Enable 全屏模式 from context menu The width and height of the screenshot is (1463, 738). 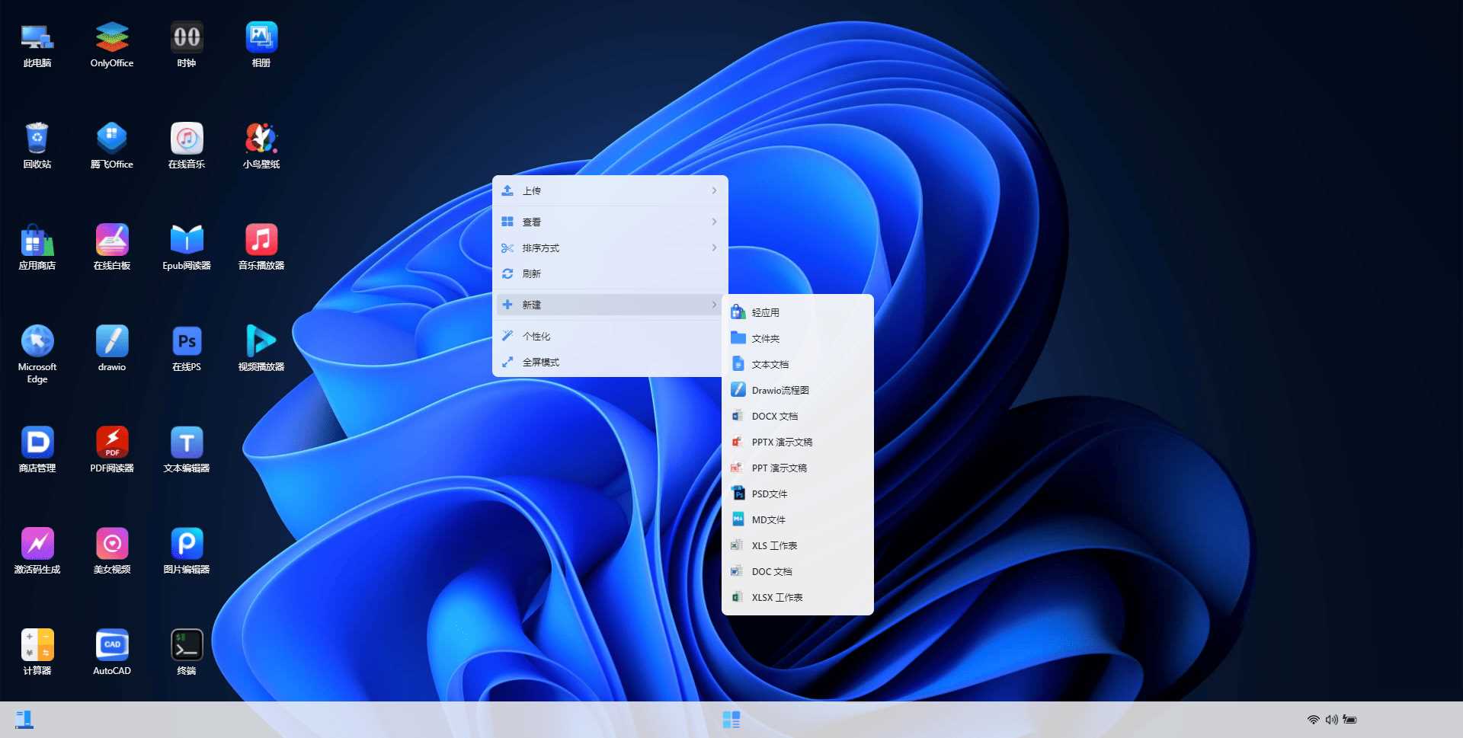610,363
